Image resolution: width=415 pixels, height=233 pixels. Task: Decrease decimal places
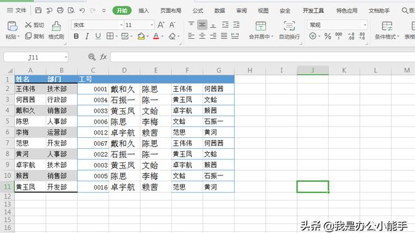[362, 36]
